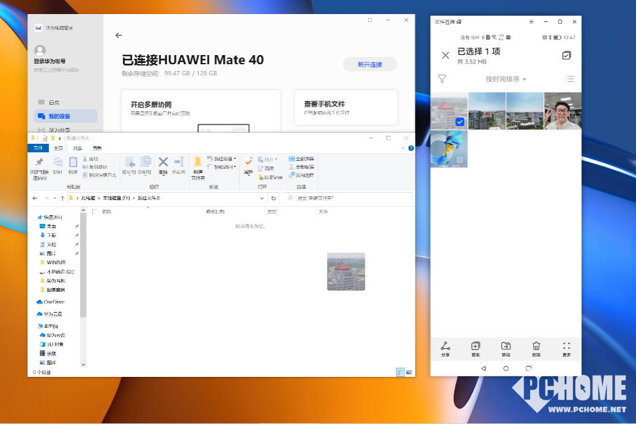Switch to list view icon in phone file manager
Screen dimensions: 636x424
(x=570, y=79)
